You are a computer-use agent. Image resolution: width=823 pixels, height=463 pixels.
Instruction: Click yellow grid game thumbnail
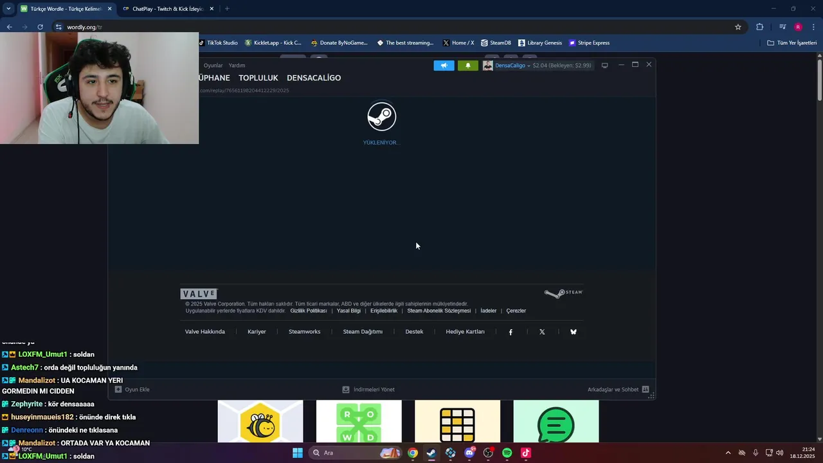click(457, 421)
